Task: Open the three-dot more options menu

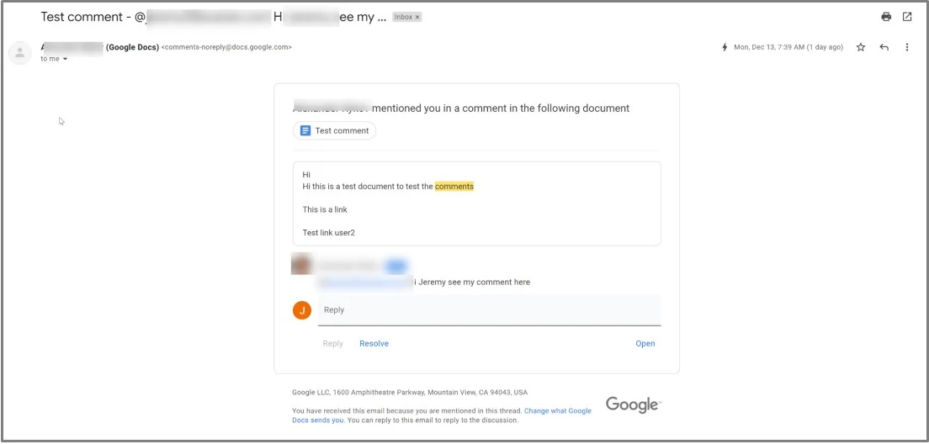Action: point(906,47)
